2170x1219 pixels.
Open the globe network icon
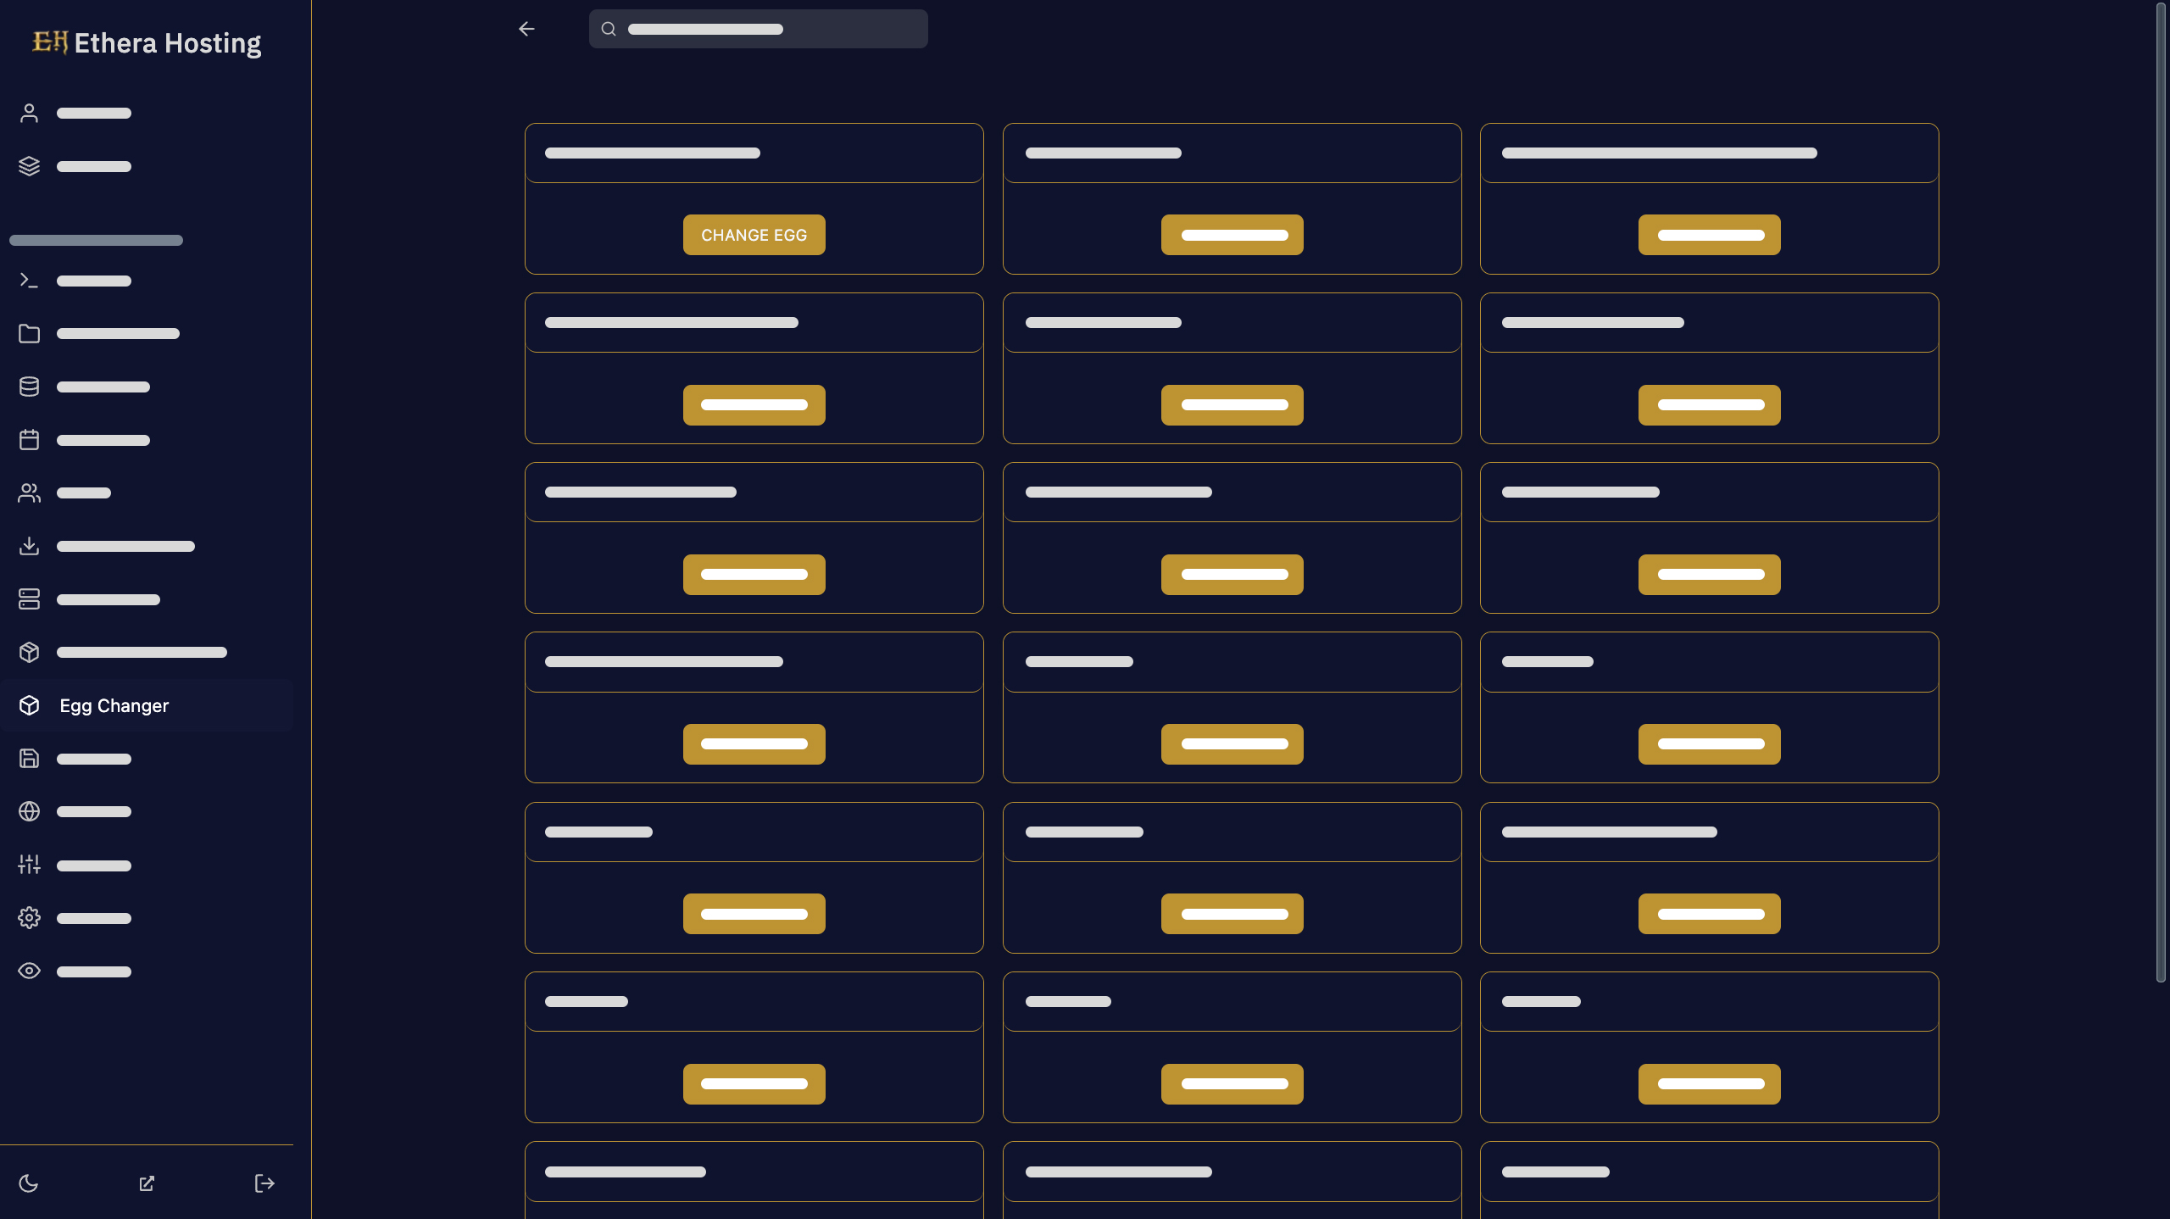click(30, 811)
